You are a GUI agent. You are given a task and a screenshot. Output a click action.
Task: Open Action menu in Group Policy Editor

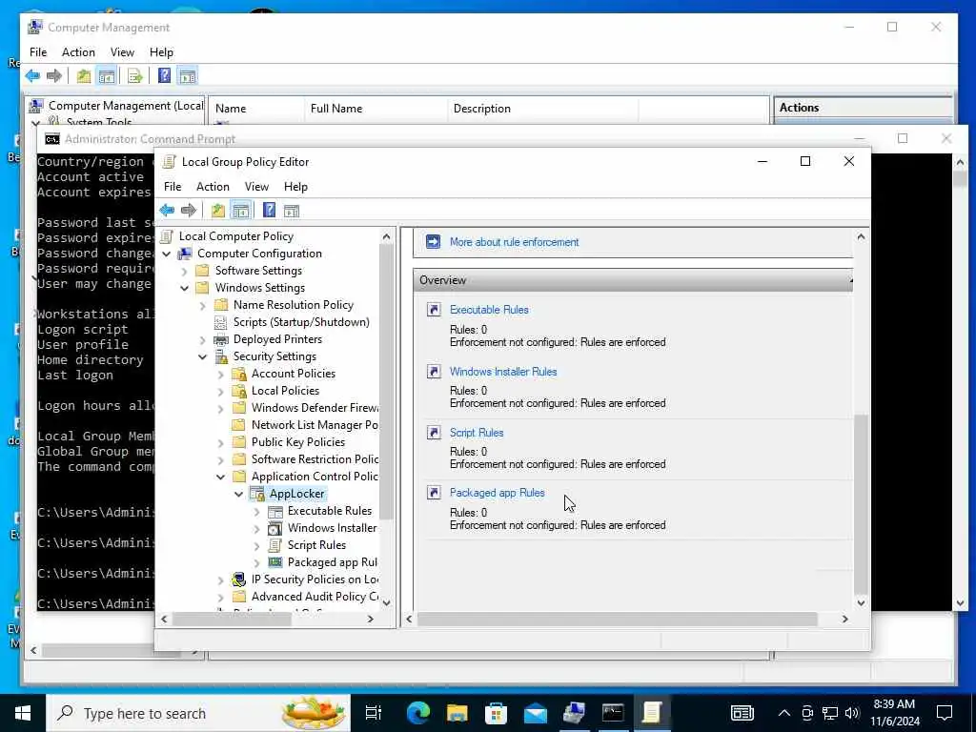click(213, 187)
